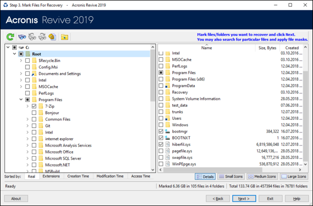Switch to Medium Icons view
This screenshot has height=206, width=313.
(x=262, y=177)
